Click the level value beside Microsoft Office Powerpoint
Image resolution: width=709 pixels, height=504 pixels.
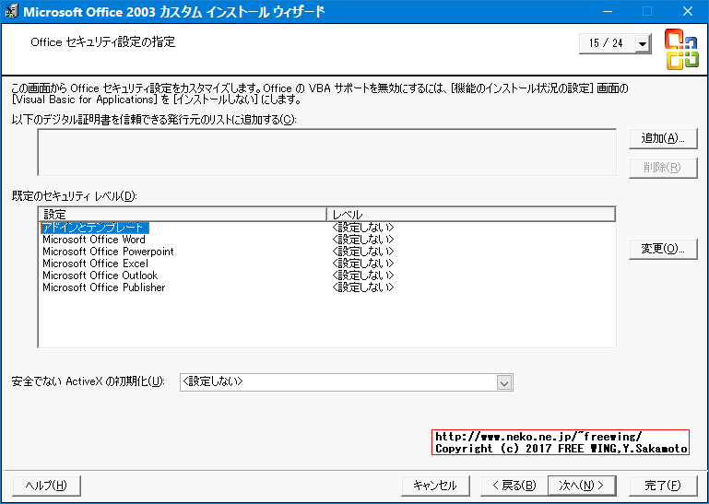(362, 252)
